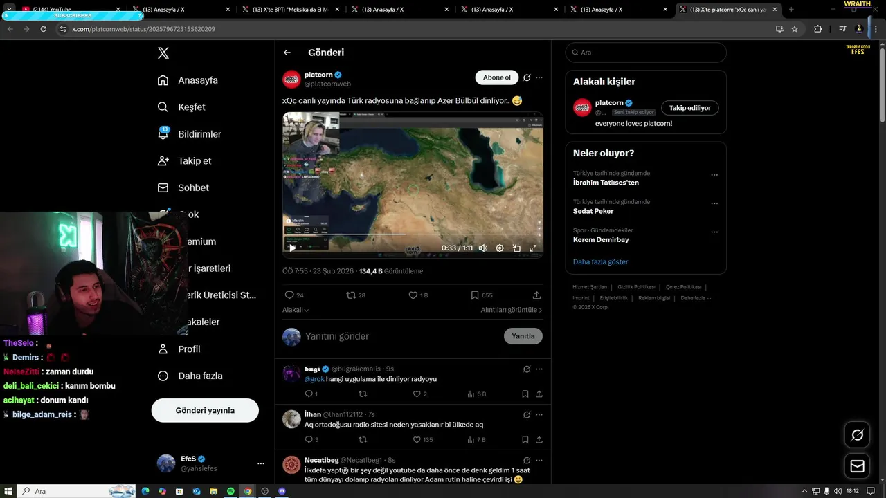Open the floating messages envelope button
This screenshot has width=886, height=498.
click(x=857, y=466)
